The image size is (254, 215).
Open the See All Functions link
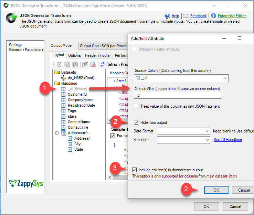(x=228, y=140)
